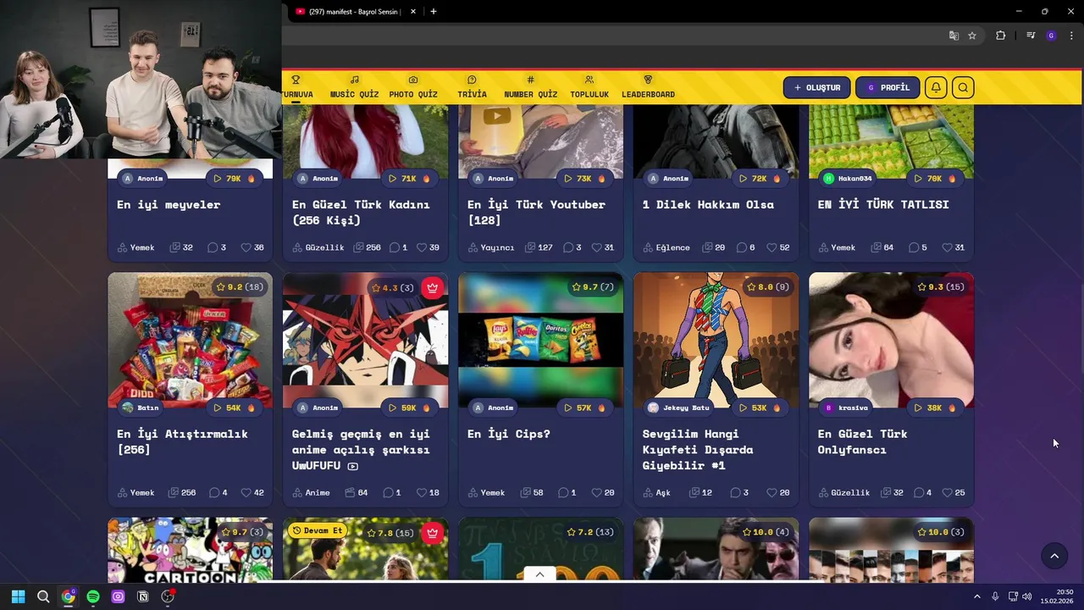This screenshot has width=1084, height=610.
Task: Open comments on En İyi Atıştırmalık card
Action: point(218,492)
